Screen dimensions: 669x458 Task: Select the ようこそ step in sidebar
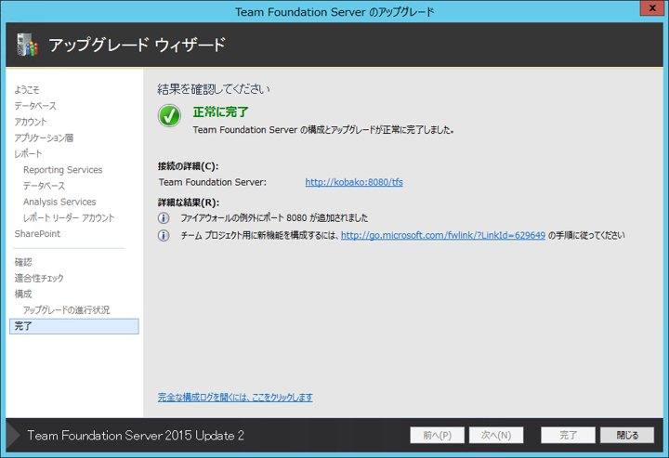tap(26, 89)
